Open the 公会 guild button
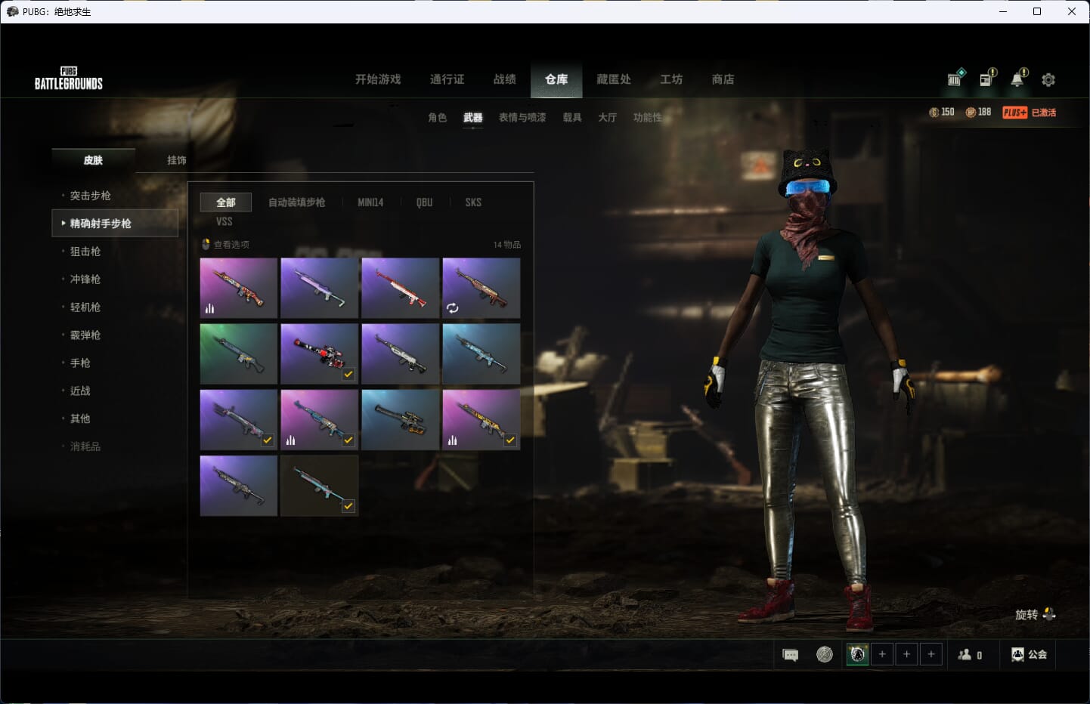The image size is (1090, 704). point(1029,654)
